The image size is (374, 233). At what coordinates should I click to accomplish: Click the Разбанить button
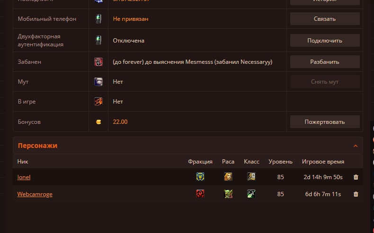point(325,62)
